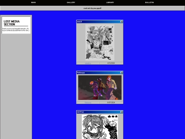View the grayscale manga girls artwork
The height and width of the screenshot is (139, 185).
[x=100, y=42]
